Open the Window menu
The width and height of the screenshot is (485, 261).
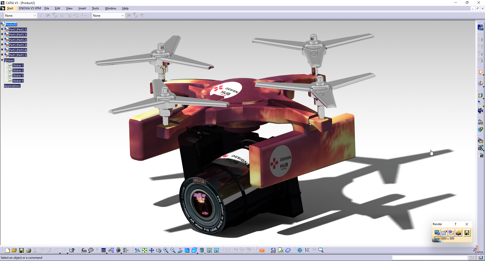pos(111,8)
